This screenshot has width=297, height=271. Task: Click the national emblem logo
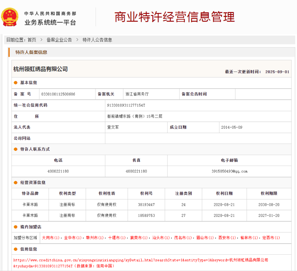click(10, 17)
